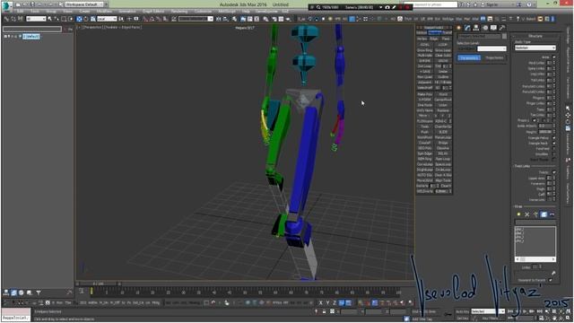Click the 3ds Max application logo button
The width and height of the screenshot is (574, 323).
coord(7,5)
